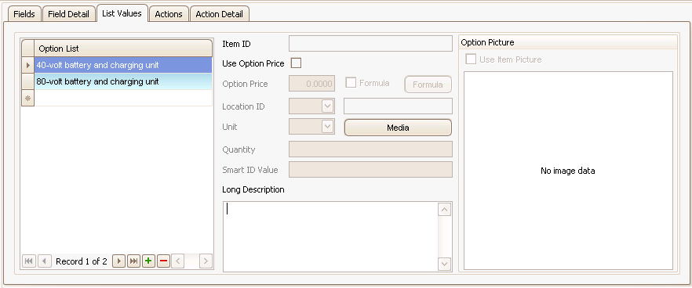Go to previous record in navigator
692x288 pixels.
(x=44, y=261)
